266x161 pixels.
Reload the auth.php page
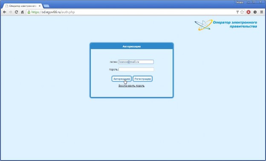pos(16,12)
